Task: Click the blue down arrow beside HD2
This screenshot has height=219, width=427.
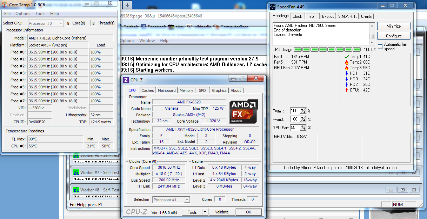Action: 347,85
